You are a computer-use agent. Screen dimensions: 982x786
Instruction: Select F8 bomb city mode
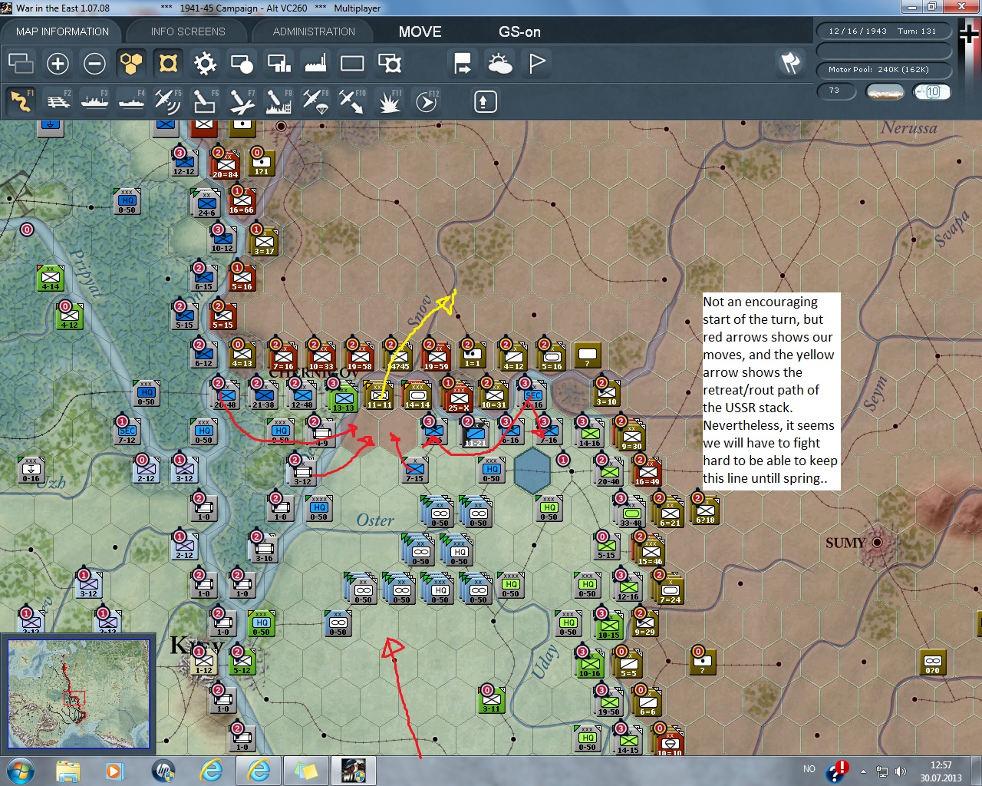278,101
